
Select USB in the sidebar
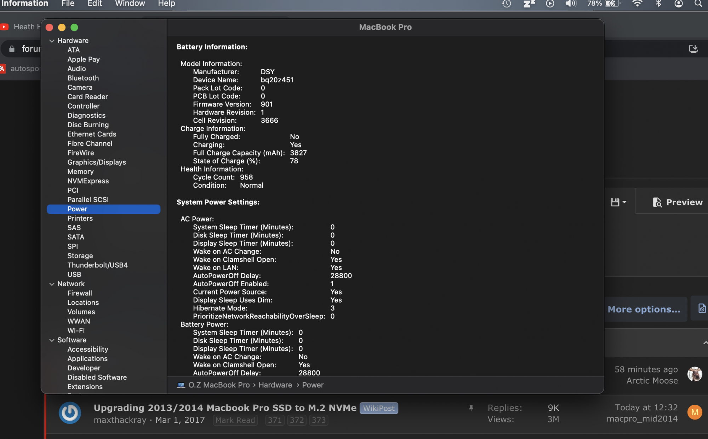(x=74, y=274)
